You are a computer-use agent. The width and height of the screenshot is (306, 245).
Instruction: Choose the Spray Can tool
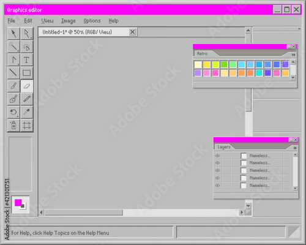click(x=13, y=125)
